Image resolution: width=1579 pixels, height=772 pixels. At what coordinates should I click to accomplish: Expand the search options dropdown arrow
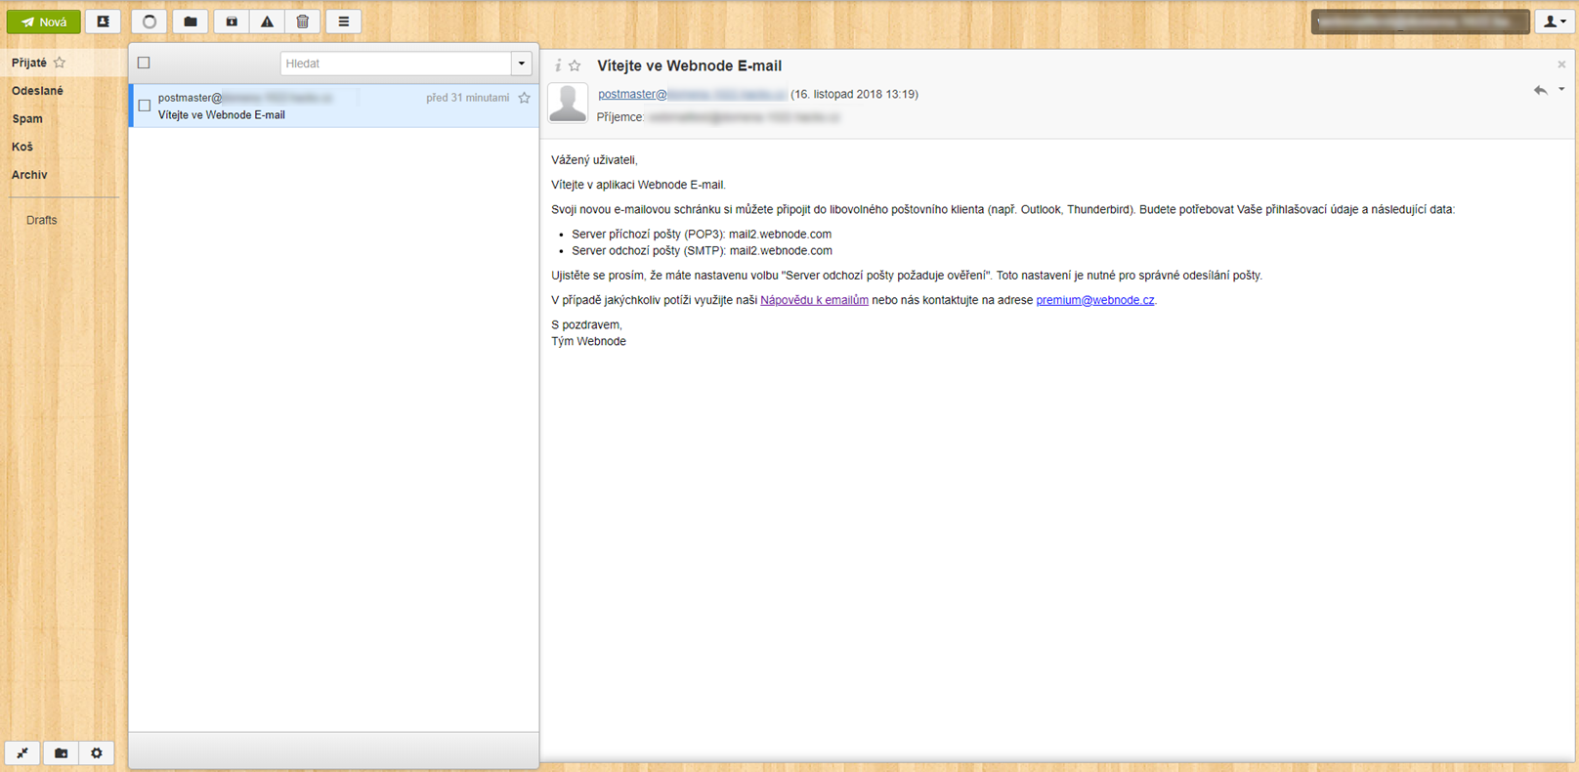[522, 64]
